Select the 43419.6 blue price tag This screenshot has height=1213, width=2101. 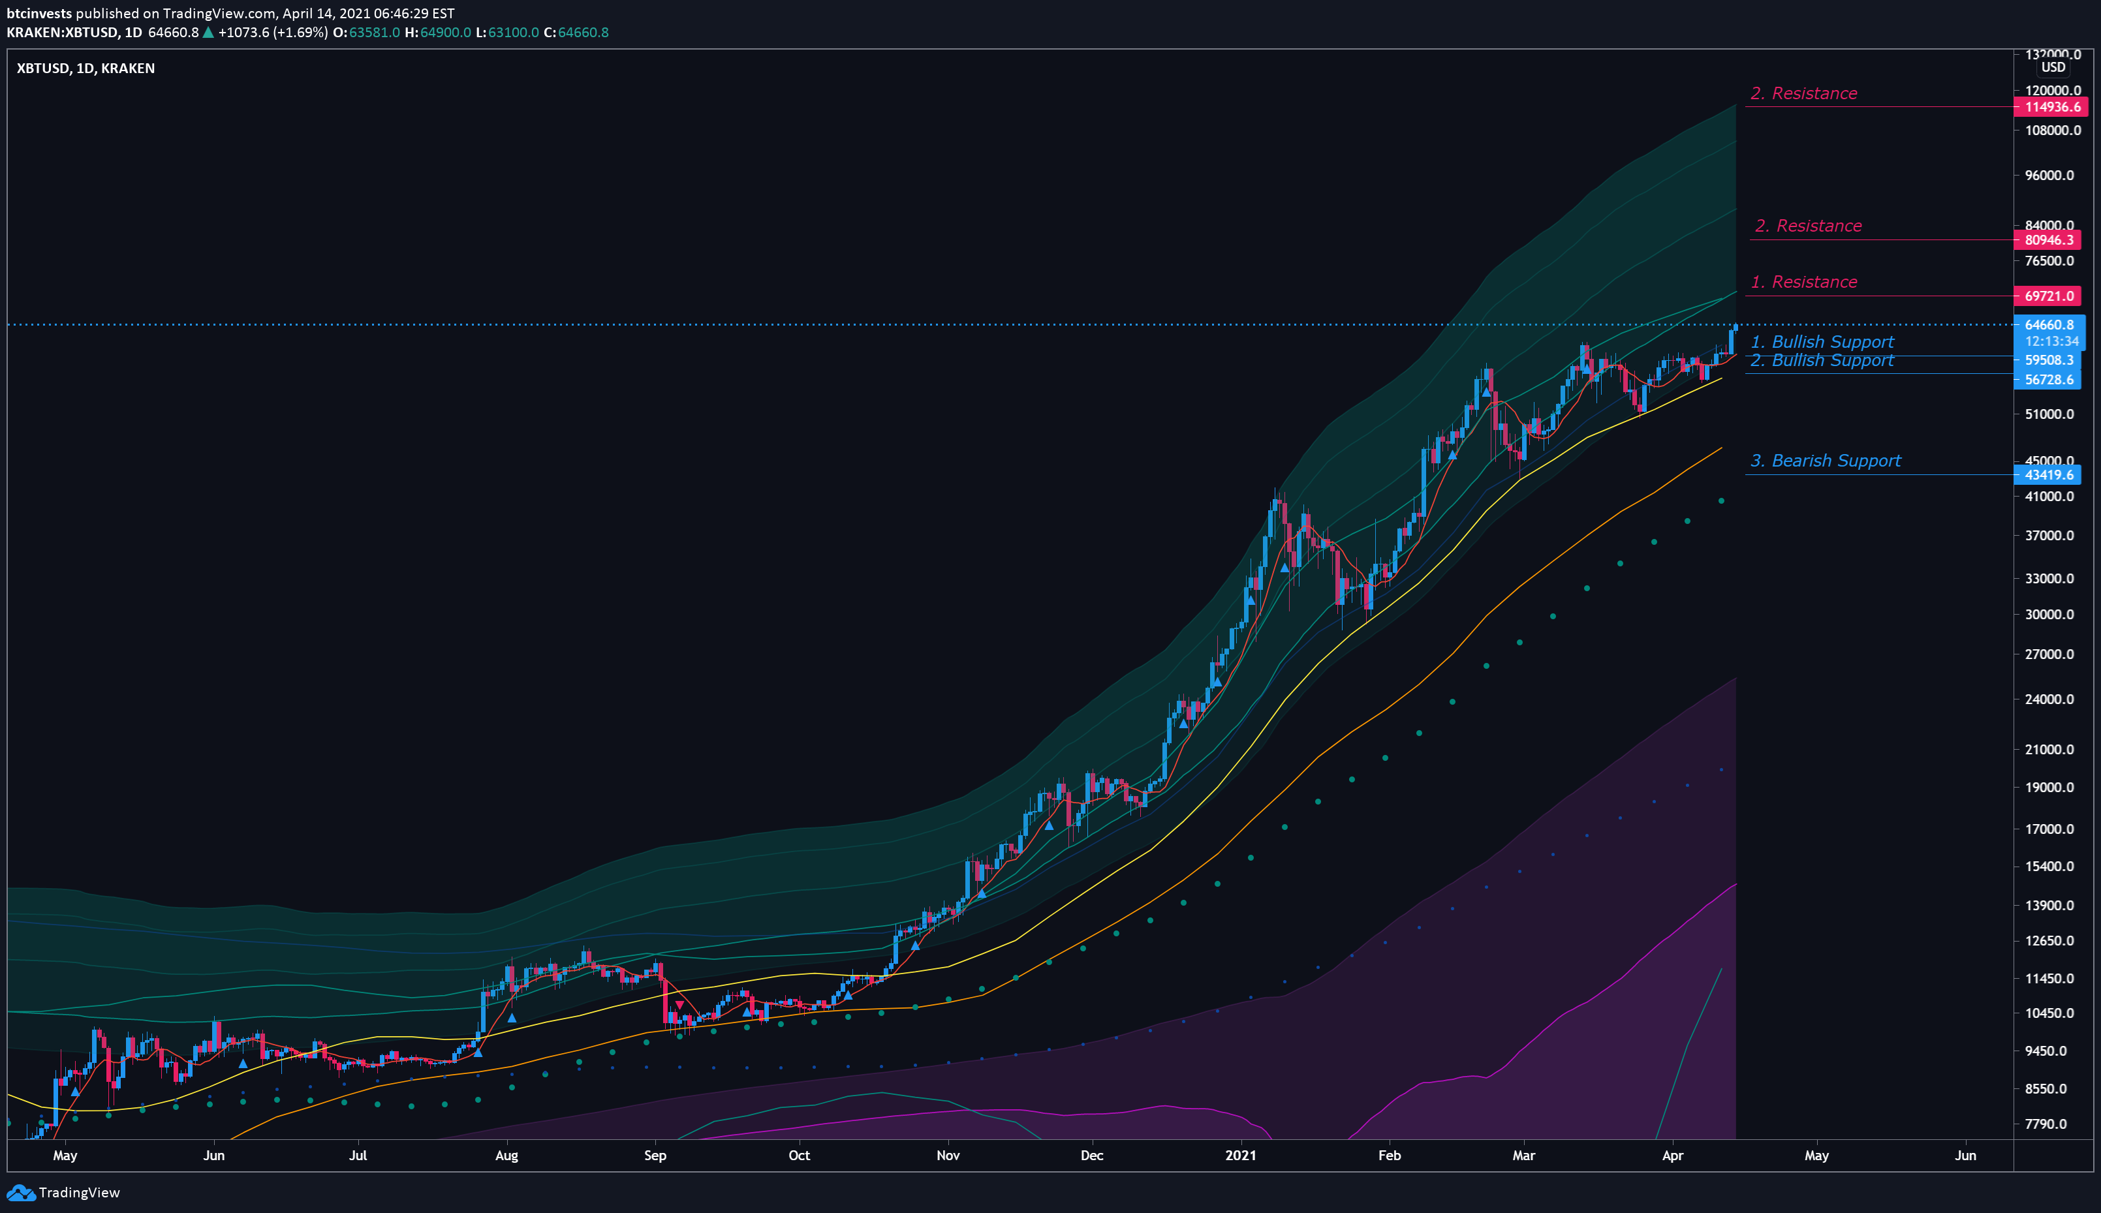(x=2049, y=475)
